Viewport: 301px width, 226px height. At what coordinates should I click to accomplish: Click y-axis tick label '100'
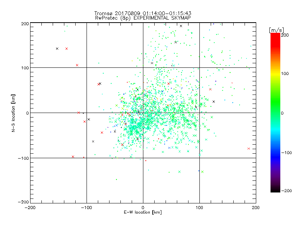[x=25, y=68]
